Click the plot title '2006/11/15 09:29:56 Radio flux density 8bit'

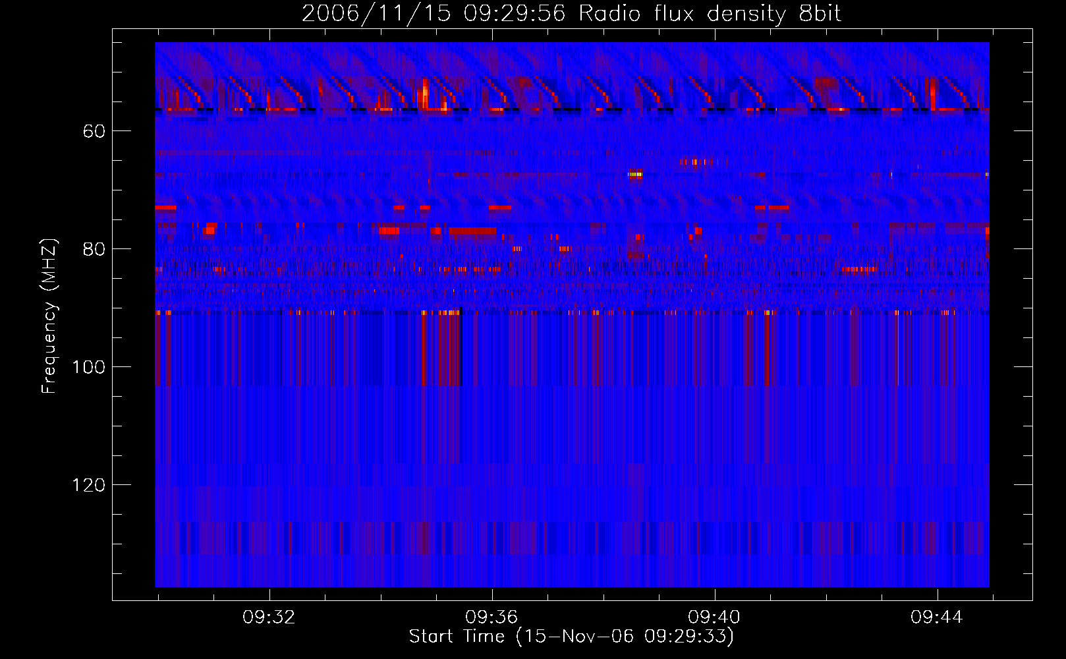[x=571, y=14]
